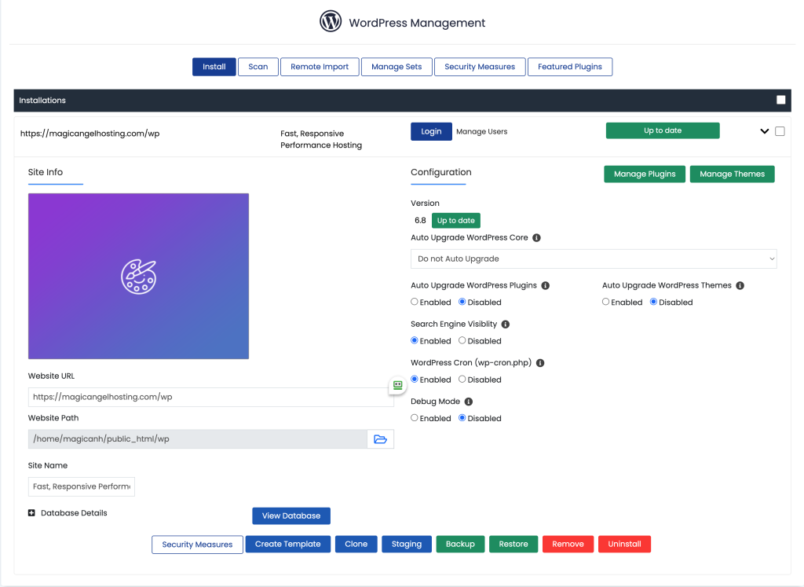Image resolution: width=804 pixels, height=587 pixels.
Task: Focus the Site Name input field
Action: coord(82,486)
